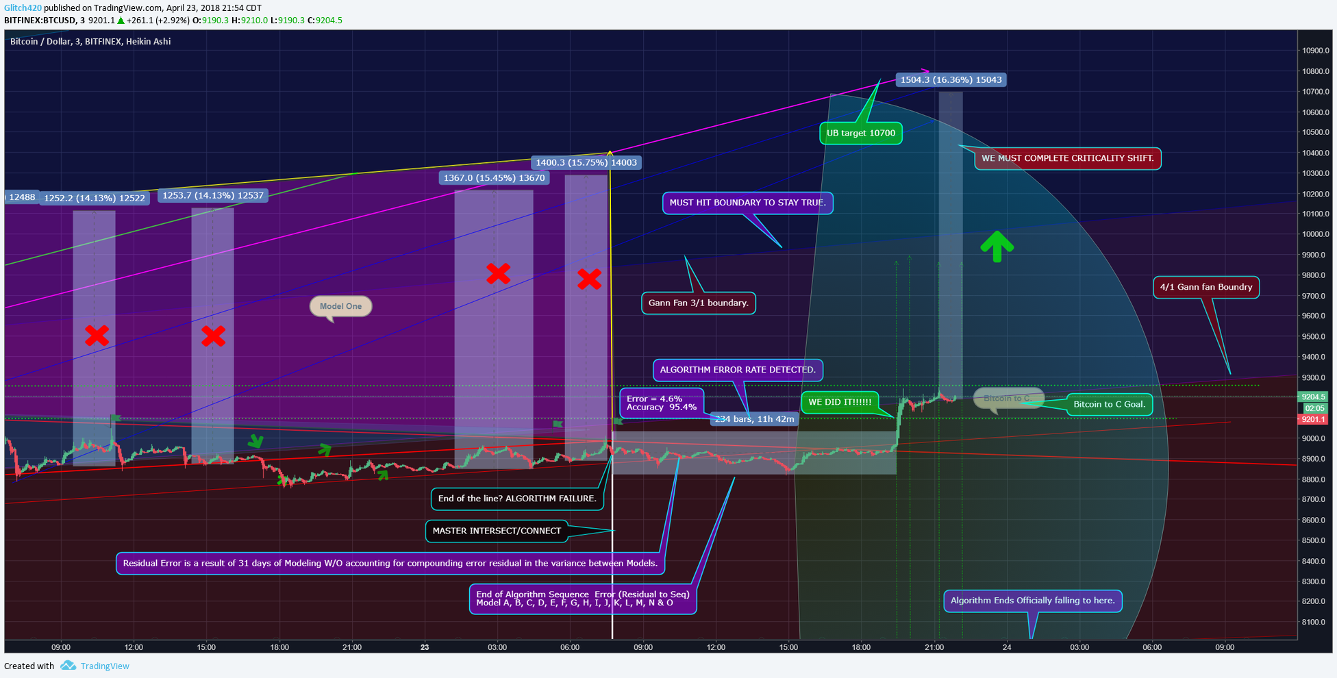
Task: Select red X under the 14003 label
Action: (x=589, y=279)
